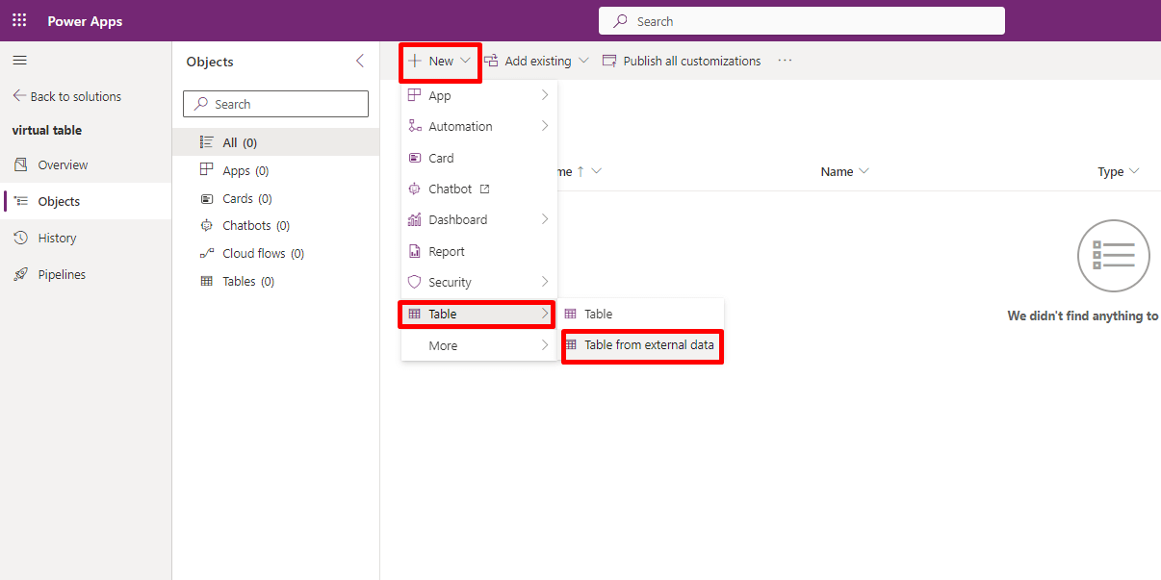Click the New dropdown button
Viewport: 1161px width, 580px height.
pos(440,62)
